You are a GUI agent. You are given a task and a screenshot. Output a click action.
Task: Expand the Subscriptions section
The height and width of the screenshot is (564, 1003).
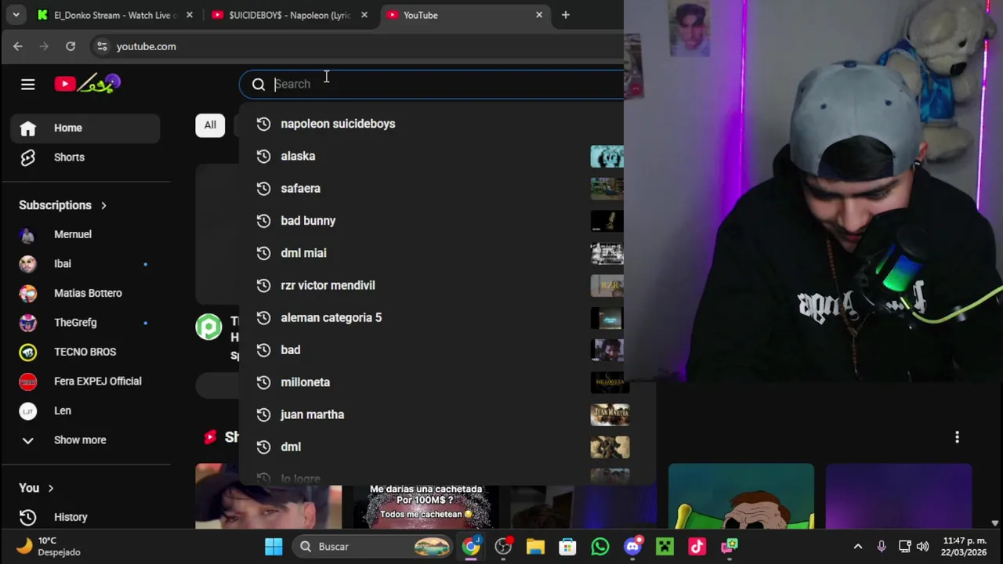pyautogui.click(x=63, y=205)
